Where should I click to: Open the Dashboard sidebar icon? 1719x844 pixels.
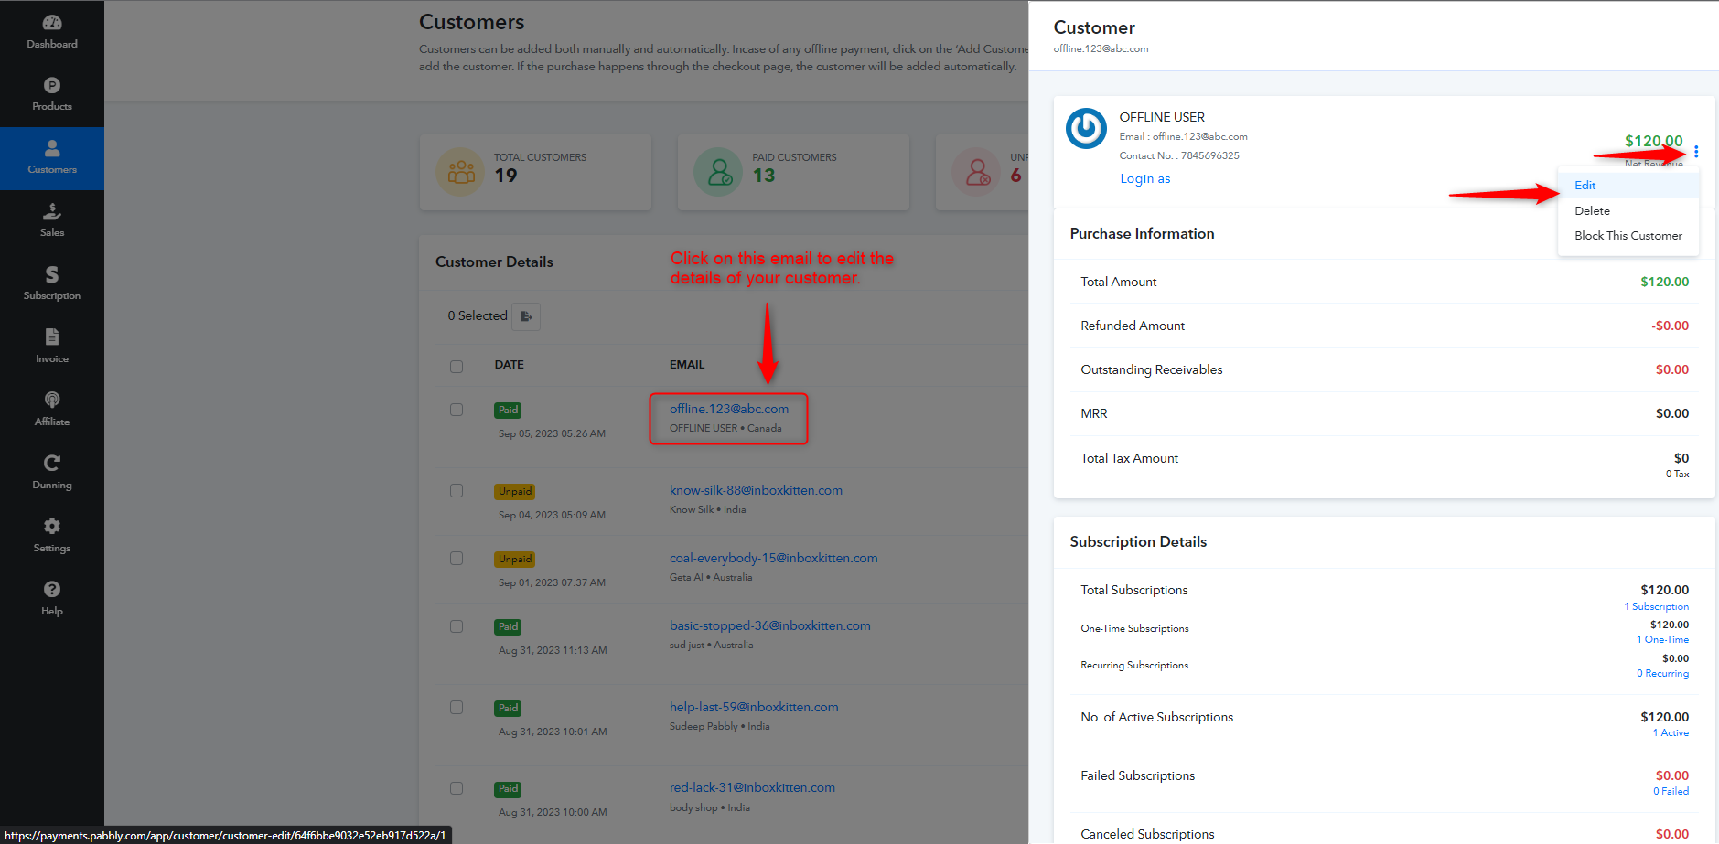[x=52, y=31]
